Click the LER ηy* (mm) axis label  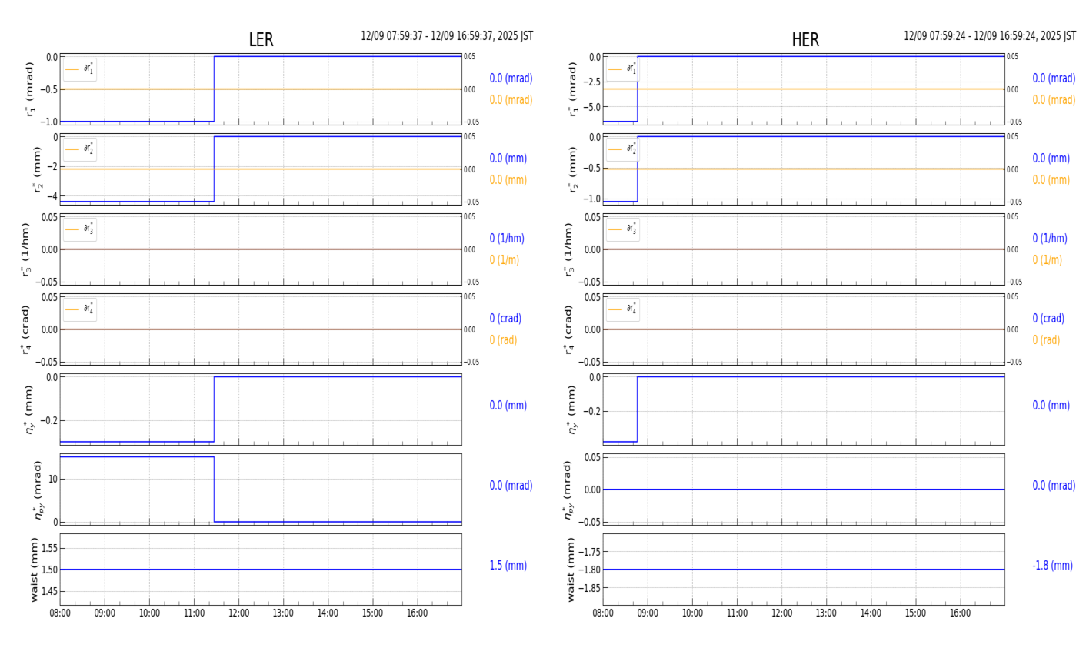(x=30, y=409)
